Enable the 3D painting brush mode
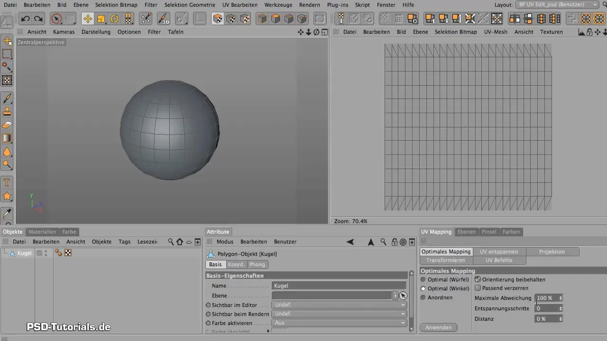Screen dimensions: 607x341 [x=164, y=19]
